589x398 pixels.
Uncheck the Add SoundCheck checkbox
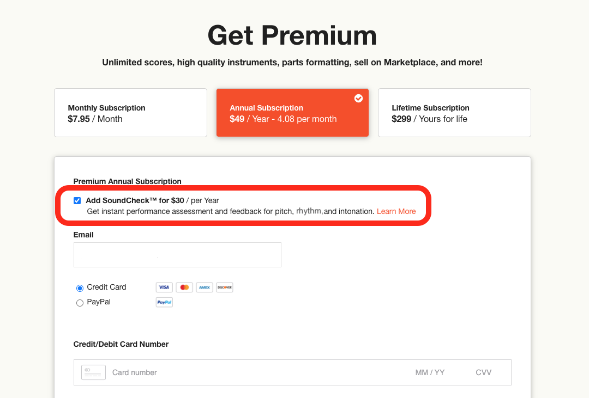click(77, 201)
